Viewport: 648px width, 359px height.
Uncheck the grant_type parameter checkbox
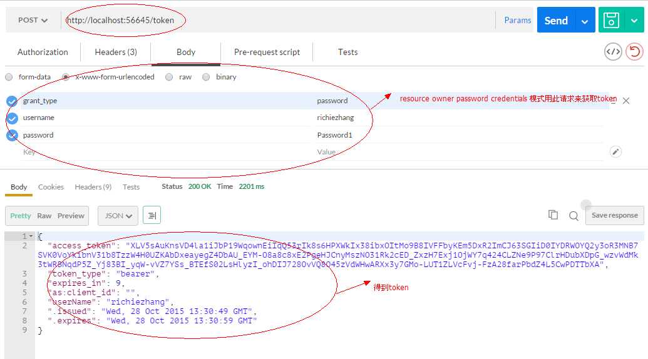coord(12,101)
